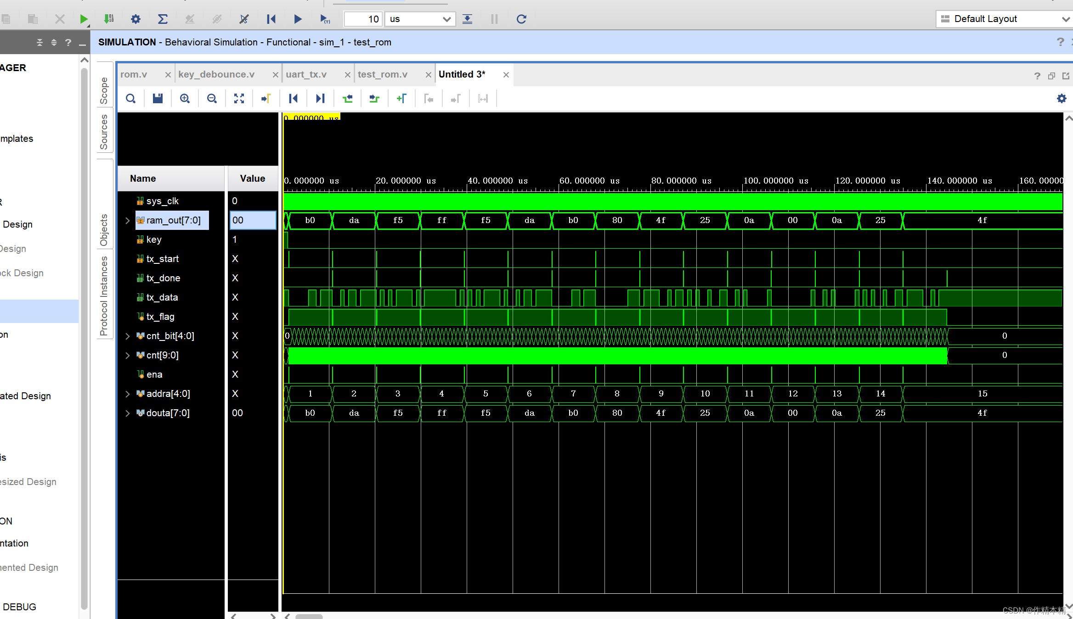Open the top toolbar Settings gear
The height and width of the screenshot is (619, 1073).
point(136,19)
